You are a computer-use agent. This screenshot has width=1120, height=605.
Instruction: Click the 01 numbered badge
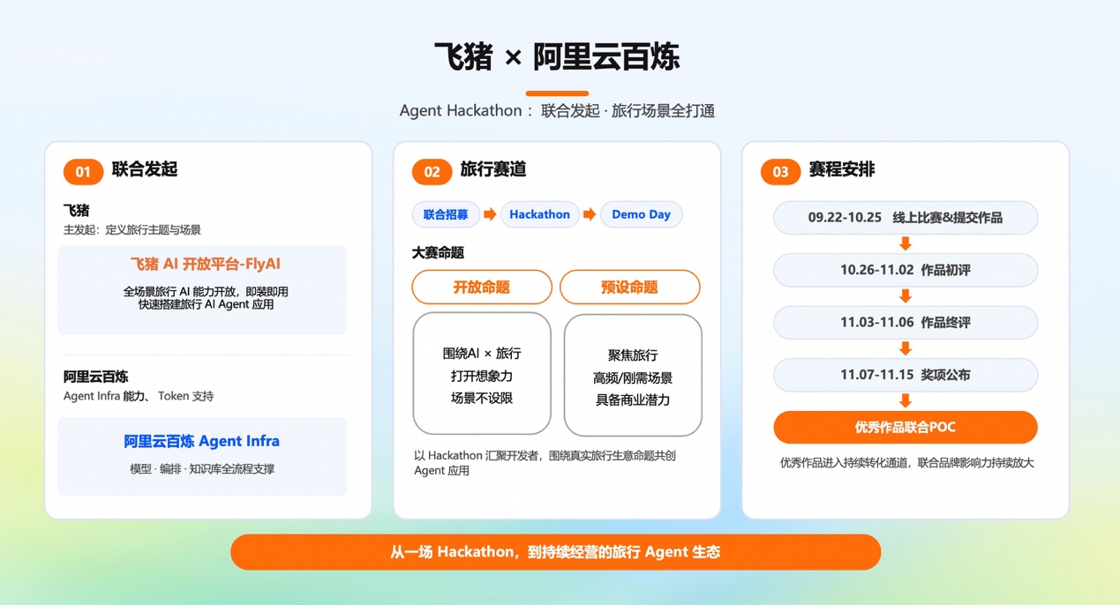point(83,171)
